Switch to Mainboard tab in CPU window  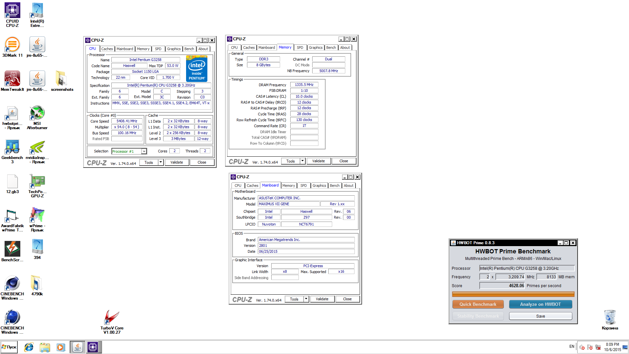pos(125,49)
